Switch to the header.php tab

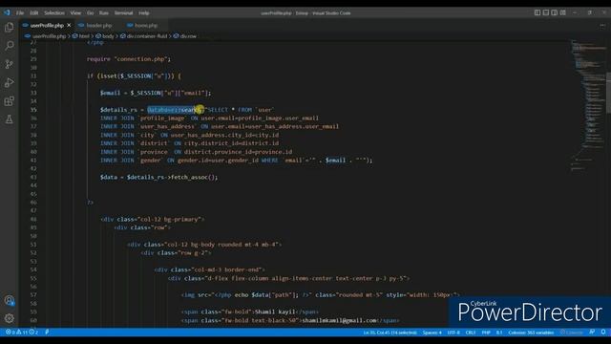pyautogui.click(x=99, y=26)
